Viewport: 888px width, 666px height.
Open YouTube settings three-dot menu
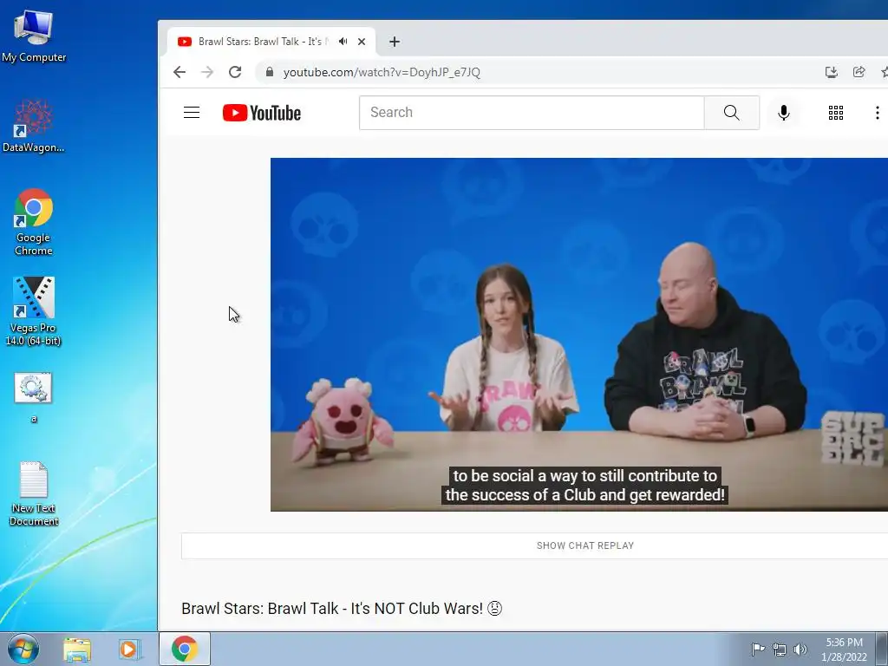(878, 113)
